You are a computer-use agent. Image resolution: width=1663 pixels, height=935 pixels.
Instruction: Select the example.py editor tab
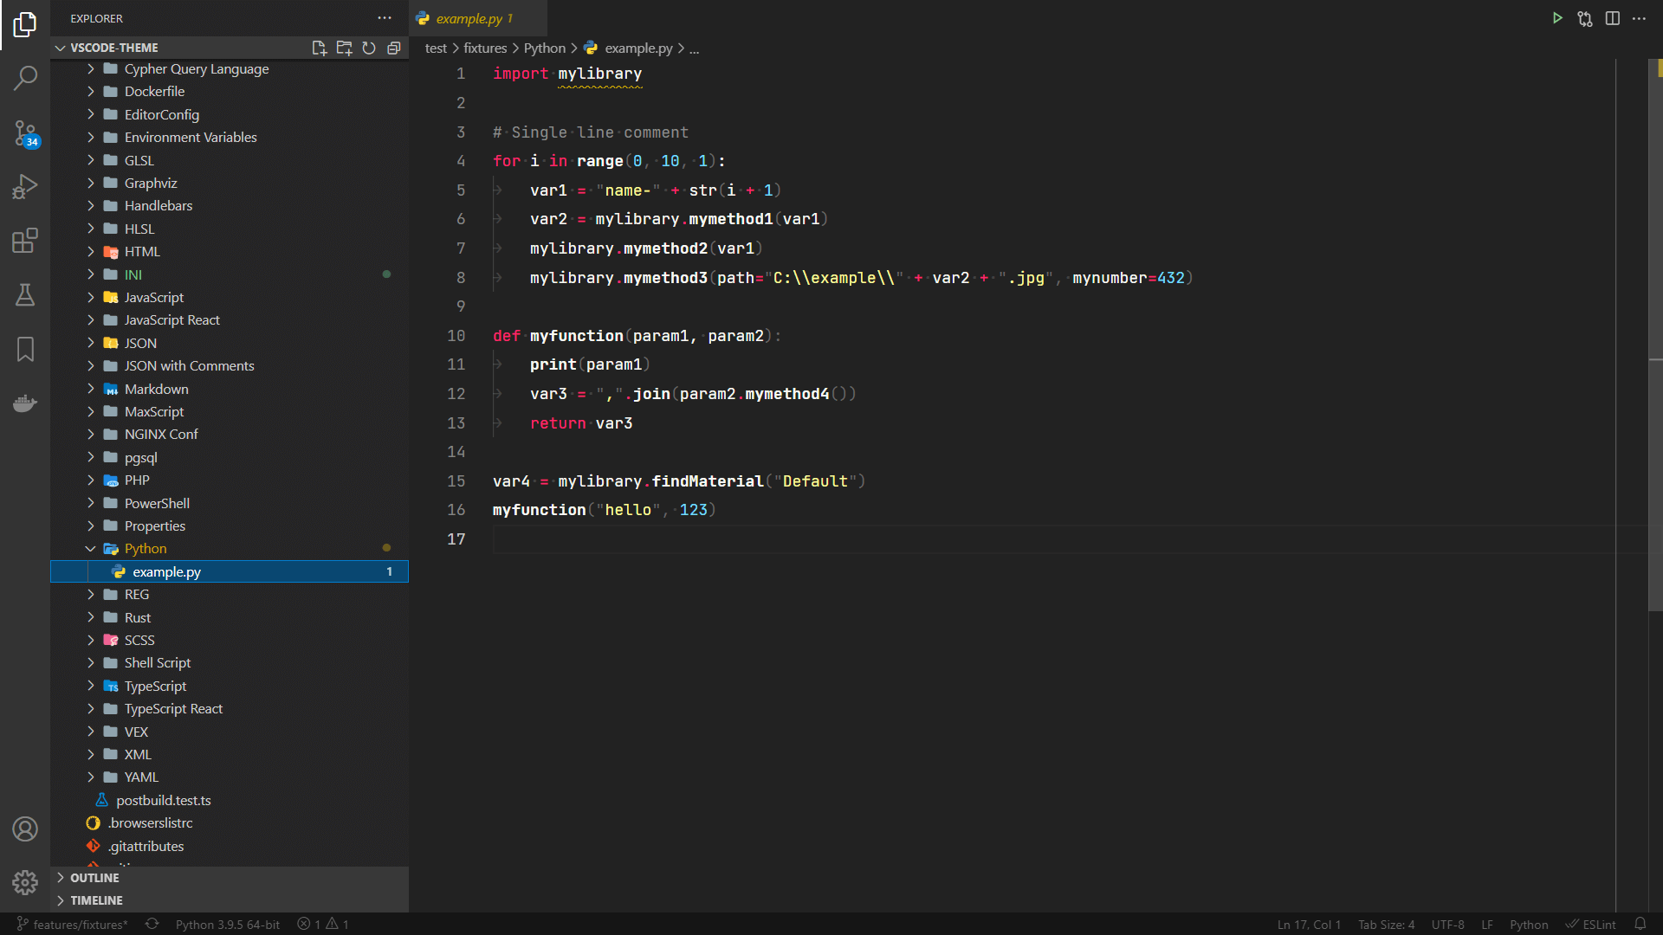click(x=469, y=18)
